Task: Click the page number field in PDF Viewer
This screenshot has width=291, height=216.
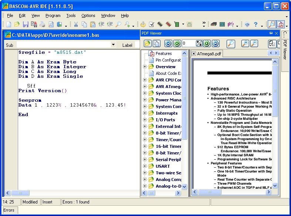Action: 189,43
